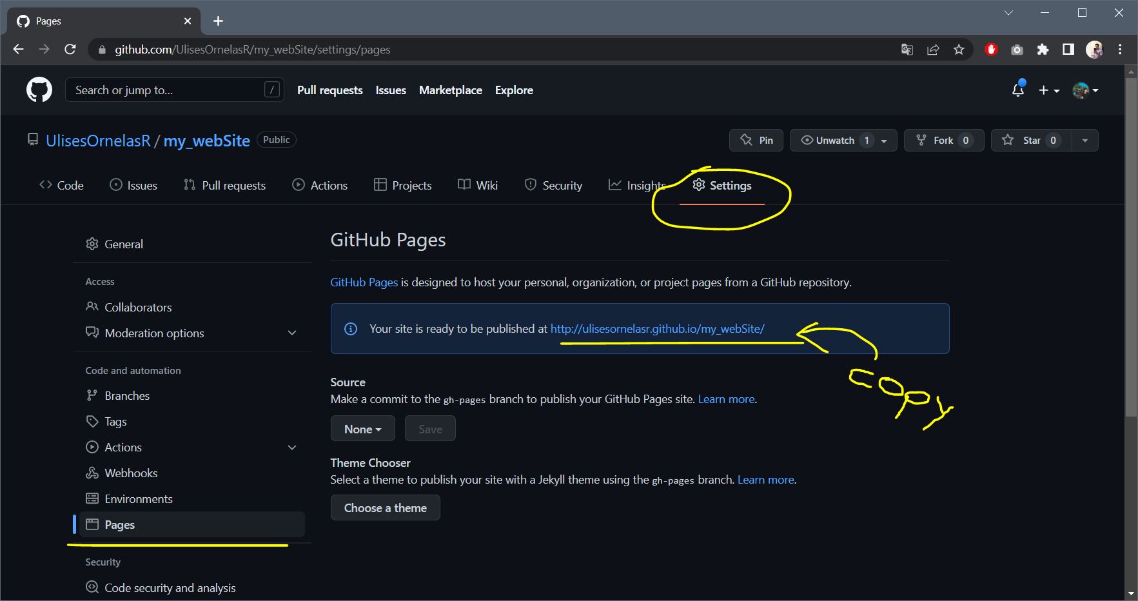Image resolution: width=1138 pixels, height=601 pixels.
Task: Click the translate page icon
Action: point(907,50)
